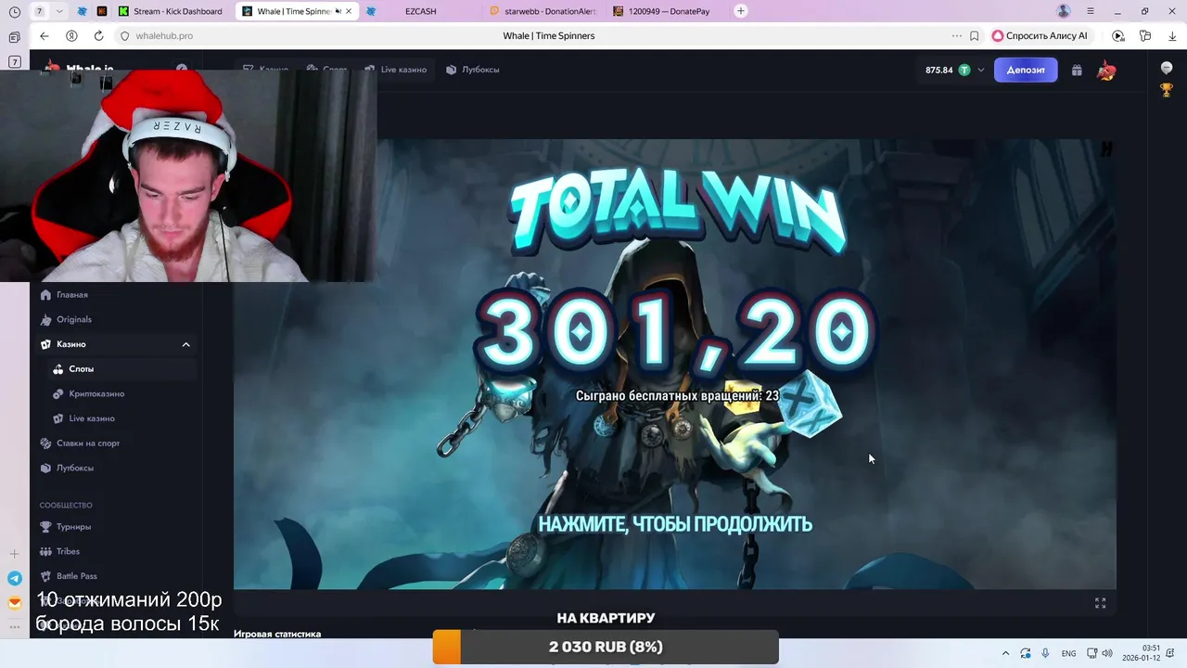Open the sidebar box numbered 7
The height and width of the screenshot is (668, 1187).
click(15, 61)
